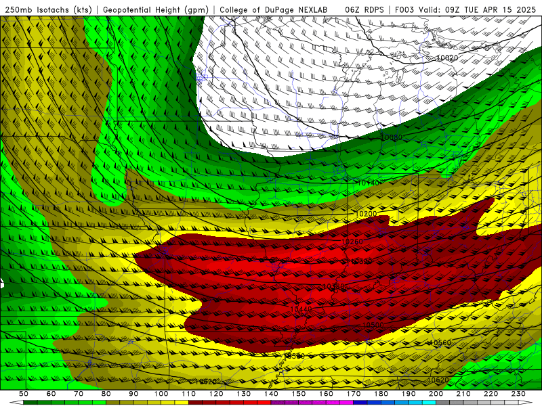The image size is (542, 406).
Task: Click the 110 value on the color scale
Action: [189, 394]
